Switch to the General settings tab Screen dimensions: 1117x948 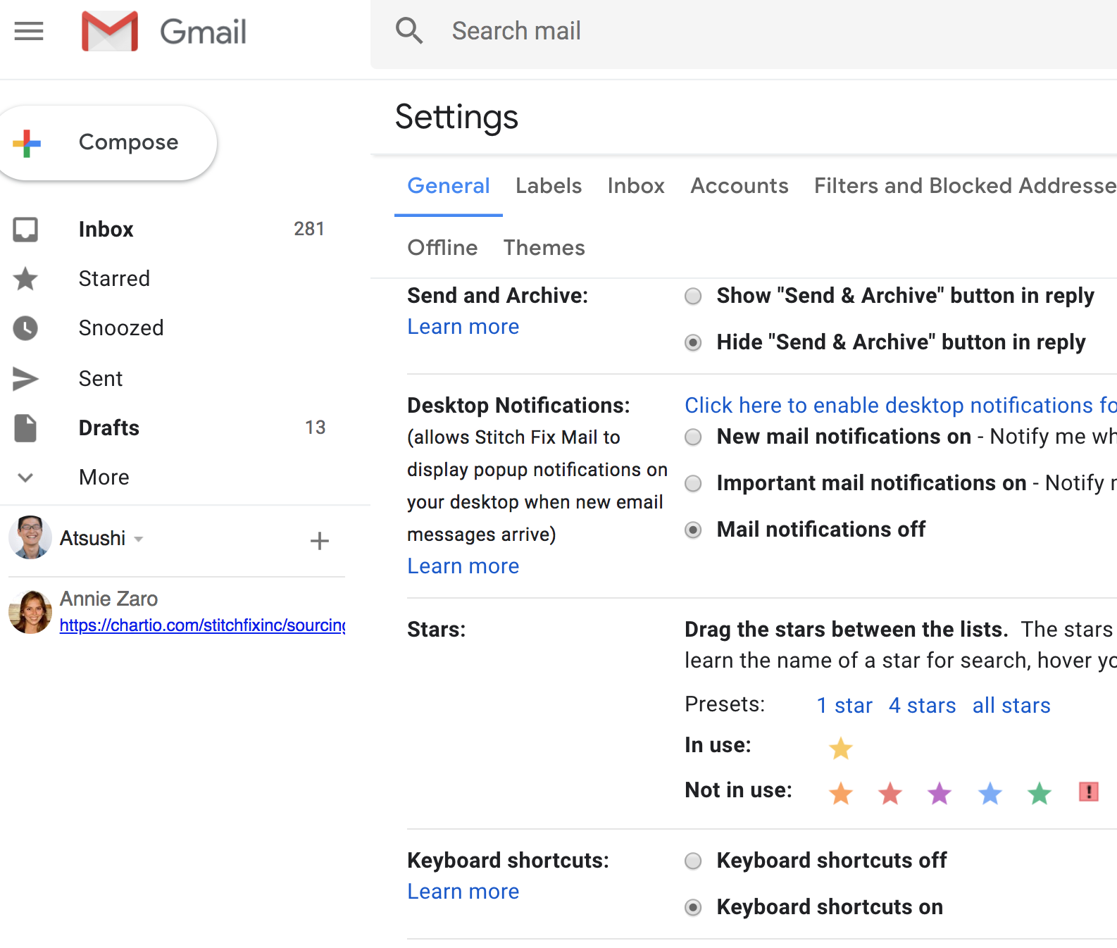(448, 186)
